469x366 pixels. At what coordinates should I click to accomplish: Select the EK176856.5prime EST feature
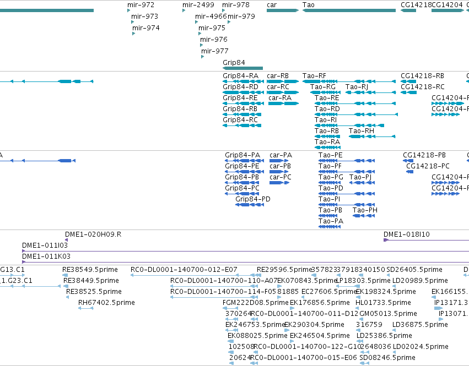292,308
